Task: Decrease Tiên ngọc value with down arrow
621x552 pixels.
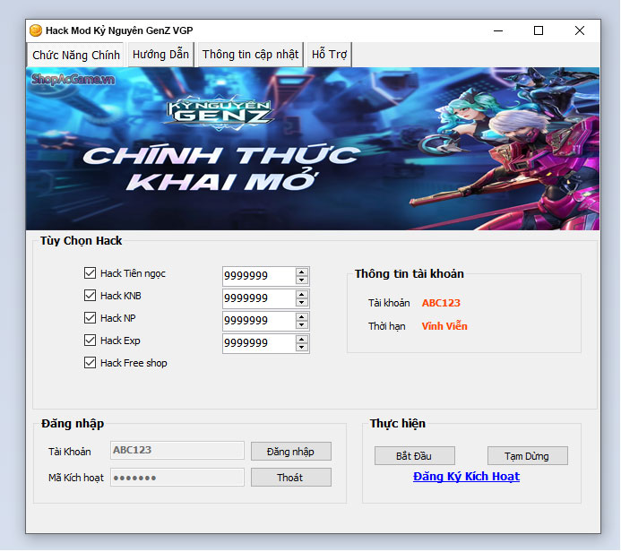Action: [x=302, y=280]
